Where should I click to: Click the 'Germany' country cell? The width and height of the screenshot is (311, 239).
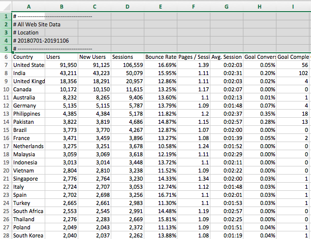pos(28,106)
